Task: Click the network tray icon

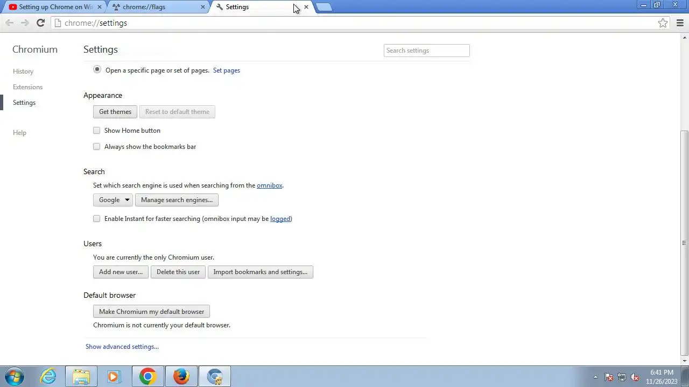Action: click(622, 377)
